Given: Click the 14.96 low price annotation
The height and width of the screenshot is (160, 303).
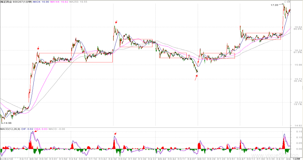Looking at the screenshot, I should coord(7,123).
